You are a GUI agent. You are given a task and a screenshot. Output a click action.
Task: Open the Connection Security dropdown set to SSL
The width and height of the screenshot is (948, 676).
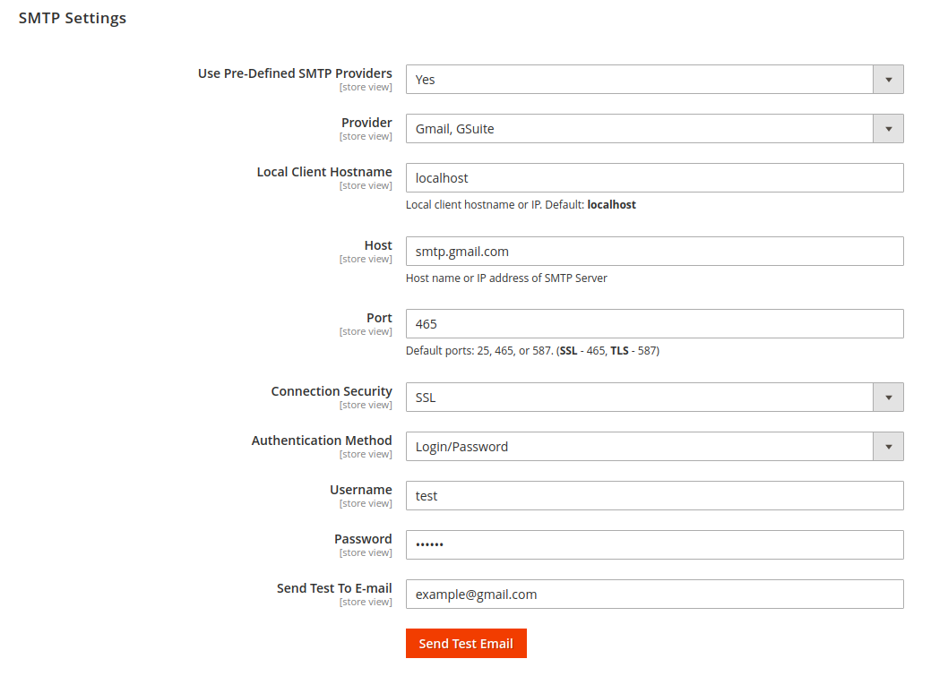click(x=654, y=398)
